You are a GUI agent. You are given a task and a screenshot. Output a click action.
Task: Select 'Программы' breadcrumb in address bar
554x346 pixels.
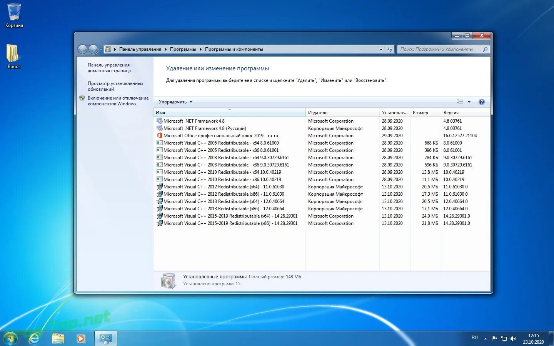pyautogui.click(x=183, y=49)
